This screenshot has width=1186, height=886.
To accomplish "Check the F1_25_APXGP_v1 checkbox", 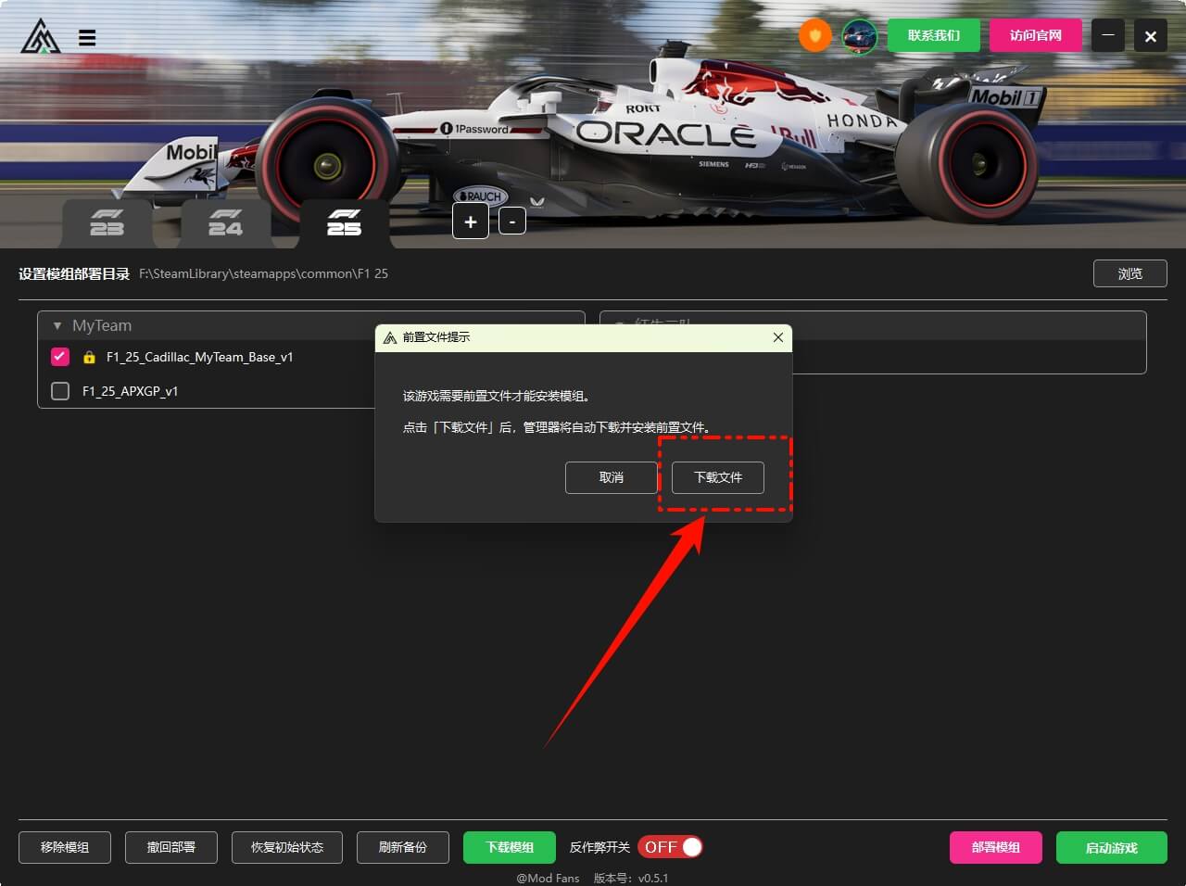I will (60, 391).
